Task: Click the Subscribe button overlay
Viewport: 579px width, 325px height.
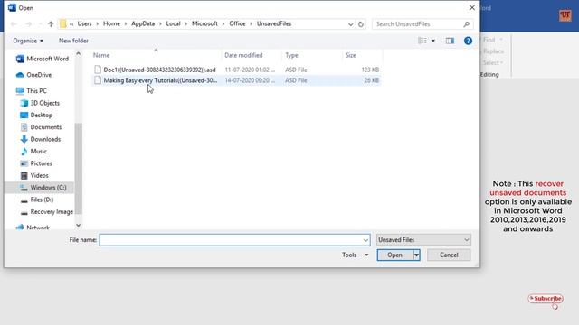Action: click(546, 299)
